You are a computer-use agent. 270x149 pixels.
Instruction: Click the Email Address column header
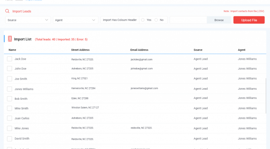pos(139,50)
